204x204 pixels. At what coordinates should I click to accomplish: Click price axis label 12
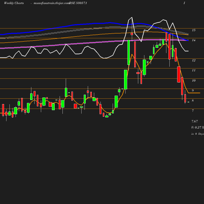pyautogui.click(x=194, y=60)
